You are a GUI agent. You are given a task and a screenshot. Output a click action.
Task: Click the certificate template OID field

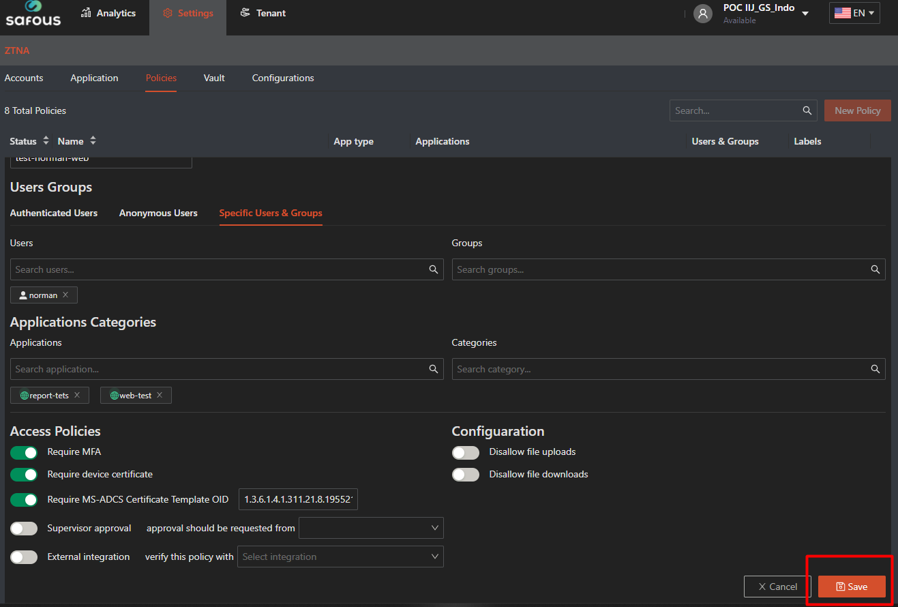298,500
